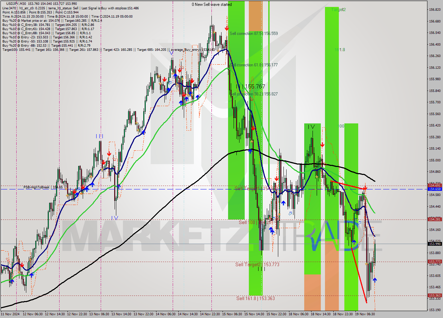Click the 161.8 Fibonacci level label
443x318 pixels.
[x=340, y=50]
